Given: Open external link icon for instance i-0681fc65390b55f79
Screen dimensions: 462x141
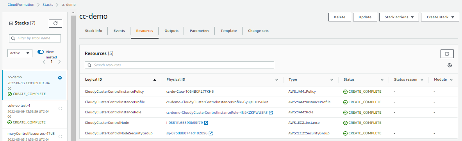Looking at the screenshot, I should point(206,123).
